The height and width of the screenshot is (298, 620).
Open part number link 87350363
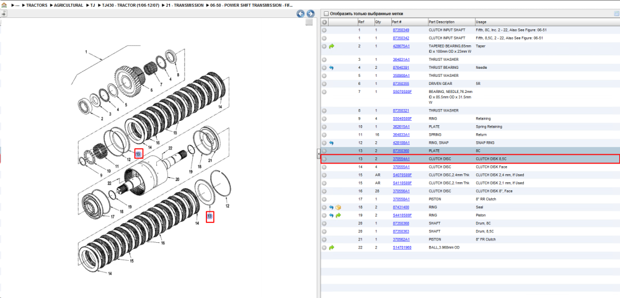[401, 231]
